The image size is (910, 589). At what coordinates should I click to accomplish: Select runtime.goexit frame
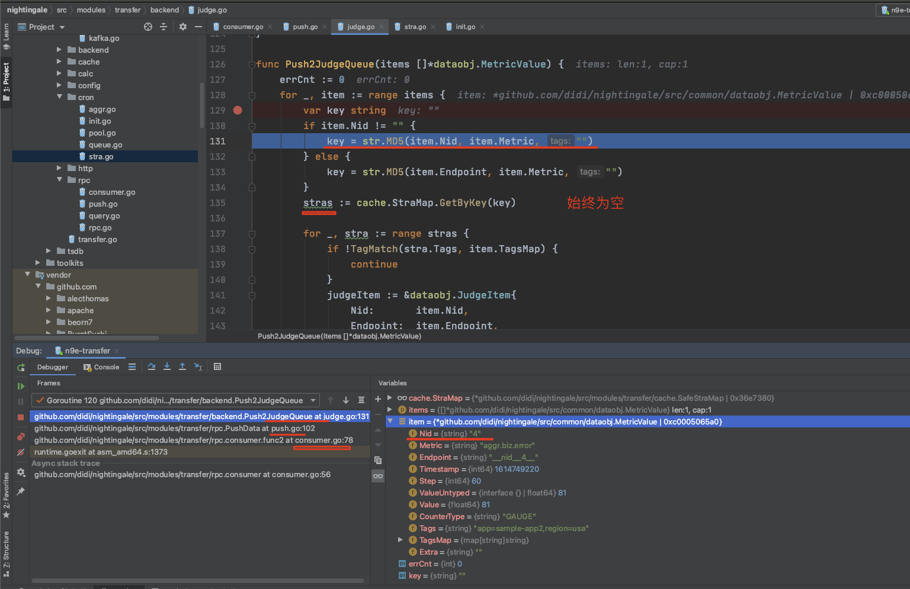pyautogui.click(x=201, y=452)
